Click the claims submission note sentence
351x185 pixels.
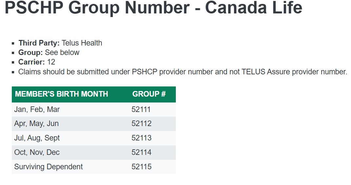183,72
